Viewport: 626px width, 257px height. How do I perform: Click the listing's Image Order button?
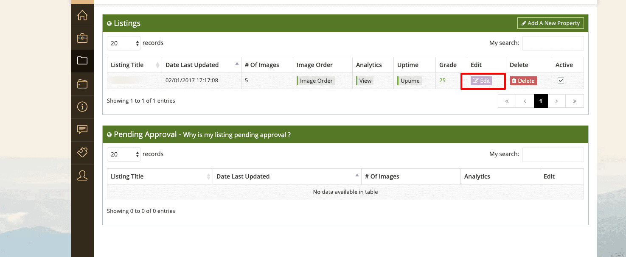[x=316, y=81]
